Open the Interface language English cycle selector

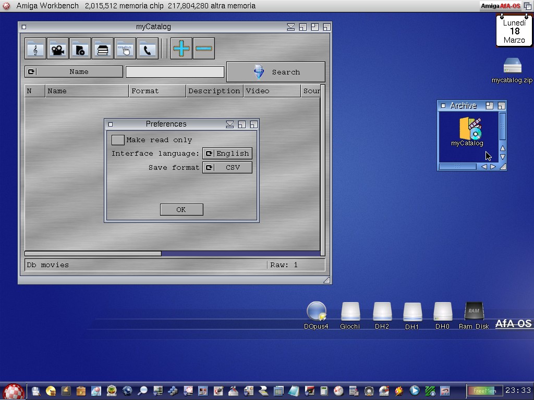[227, 154]
